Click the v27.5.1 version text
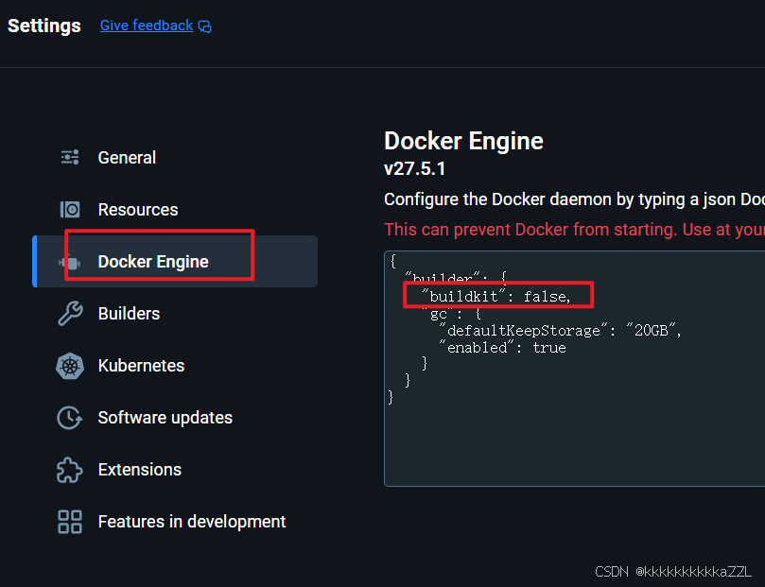The width and height of the screenshot is (765, 587). [x=415, y=168]
